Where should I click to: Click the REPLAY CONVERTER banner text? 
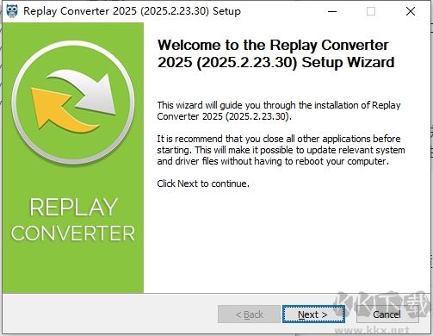[x=73, y=220]
